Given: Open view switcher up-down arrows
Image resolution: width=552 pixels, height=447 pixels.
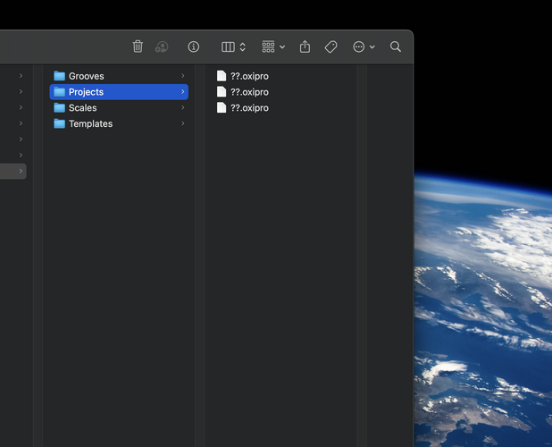Looking at the screenshot, I should click(243, 46).
